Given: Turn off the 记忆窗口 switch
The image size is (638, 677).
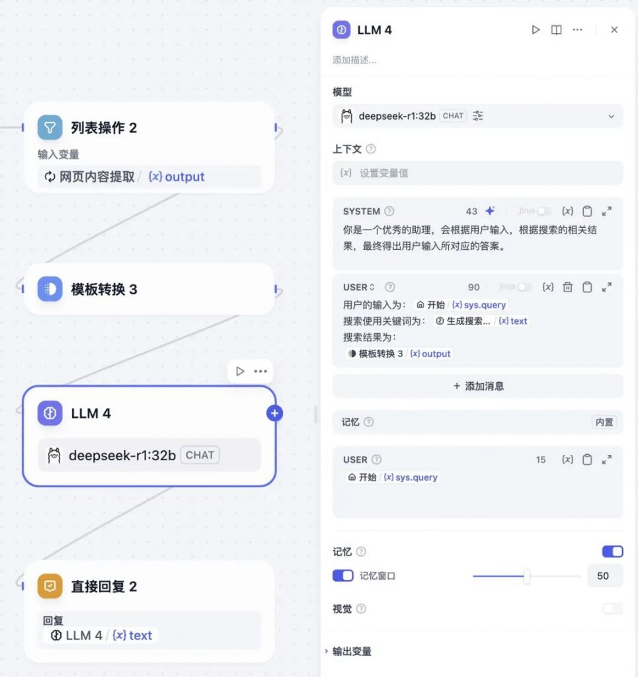Looking at the screenshot, I should click(342, 576).
